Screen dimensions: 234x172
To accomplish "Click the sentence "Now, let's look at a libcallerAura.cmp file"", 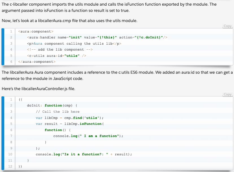I will 69,21.
